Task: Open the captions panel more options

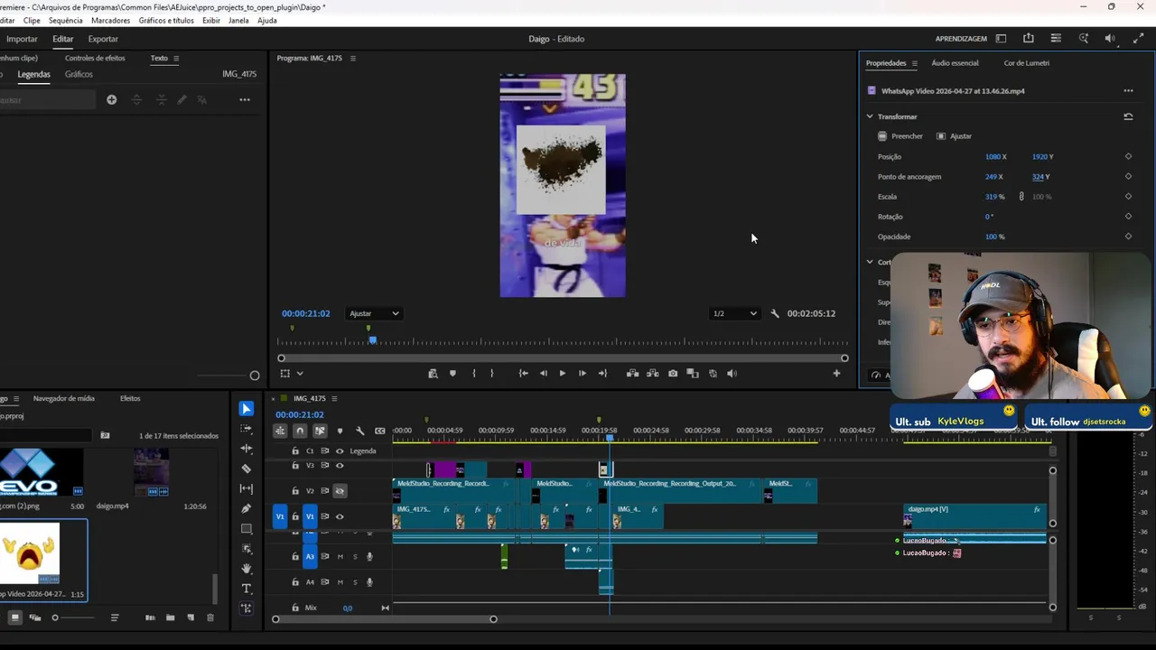Action: (245, 99)
